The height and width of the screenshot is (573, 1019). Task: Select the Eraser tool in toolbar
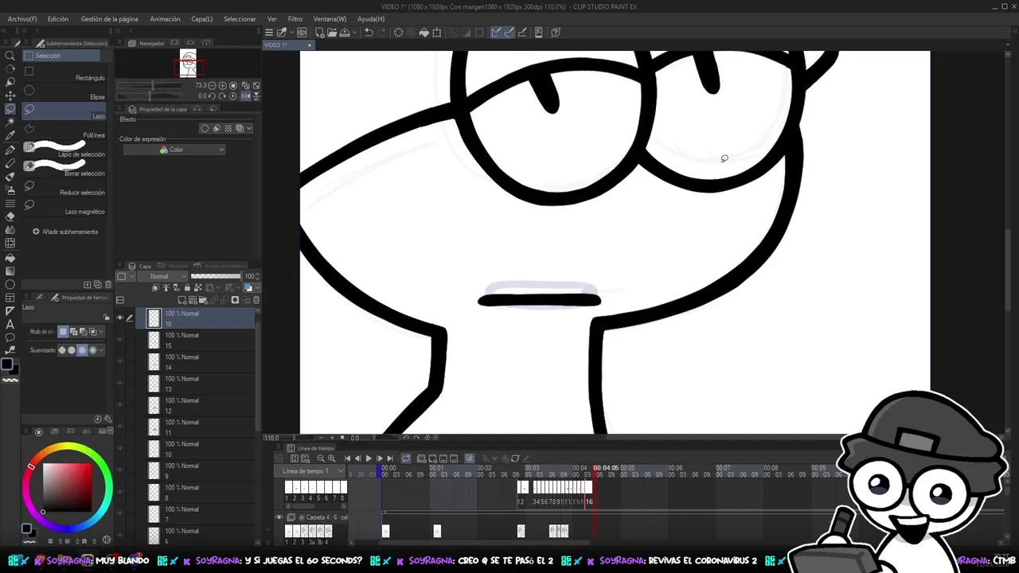coord(10,216)
